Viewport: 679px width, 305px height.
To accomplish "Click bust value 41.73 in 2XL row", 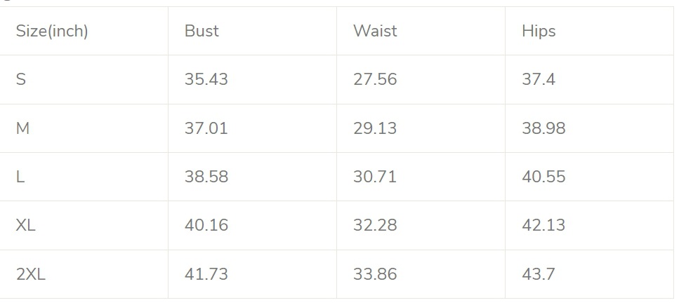I will (206, 274).
